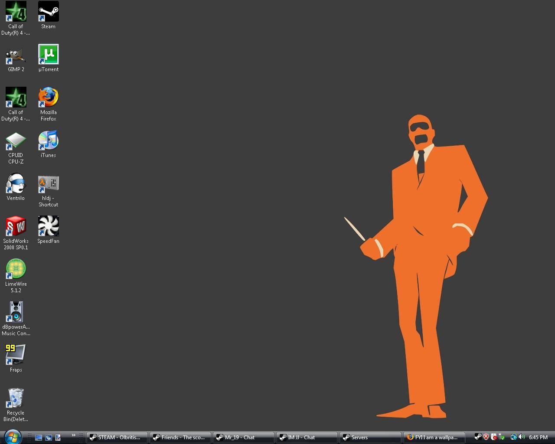This screenshot has height=444, width=555.
Task: Open the SpeedFan shortcut
Action: tap(48, 230)
